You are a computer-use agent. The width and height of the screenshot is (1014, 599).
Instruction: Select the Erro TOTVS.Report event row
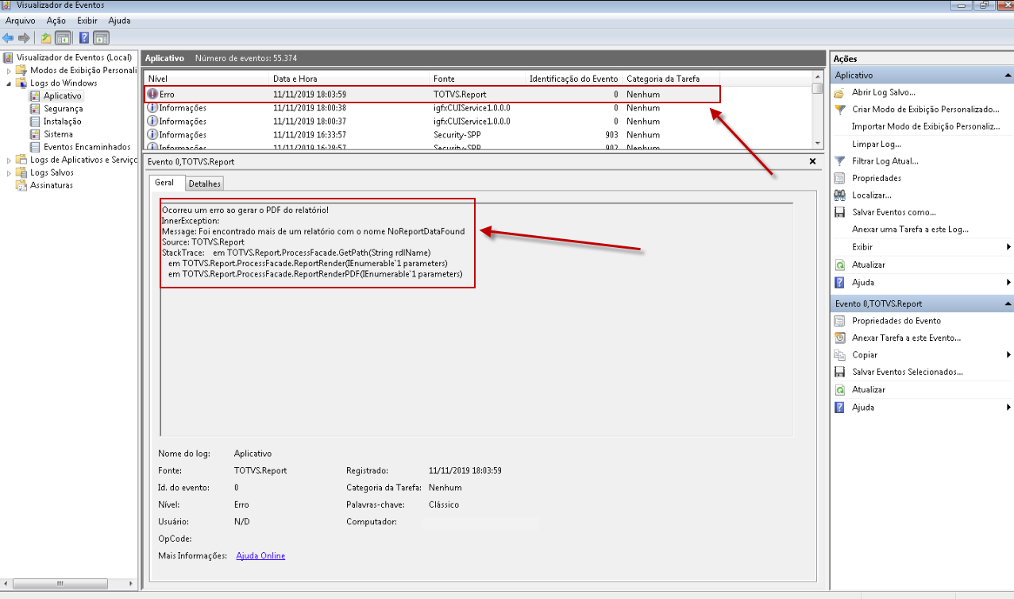(433, 94)
